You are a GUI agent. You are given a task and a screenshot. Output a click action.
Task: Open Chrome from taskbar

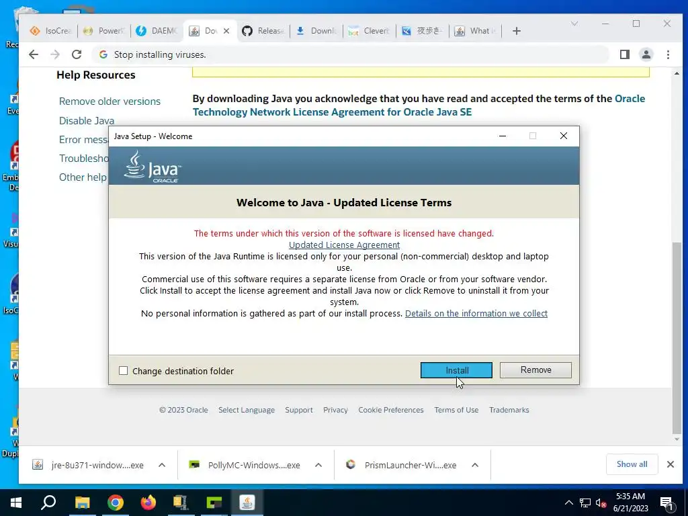[x=115, y=503]
